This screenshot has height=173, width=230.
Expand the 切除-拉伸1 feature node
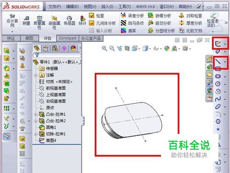coord(35,134)
